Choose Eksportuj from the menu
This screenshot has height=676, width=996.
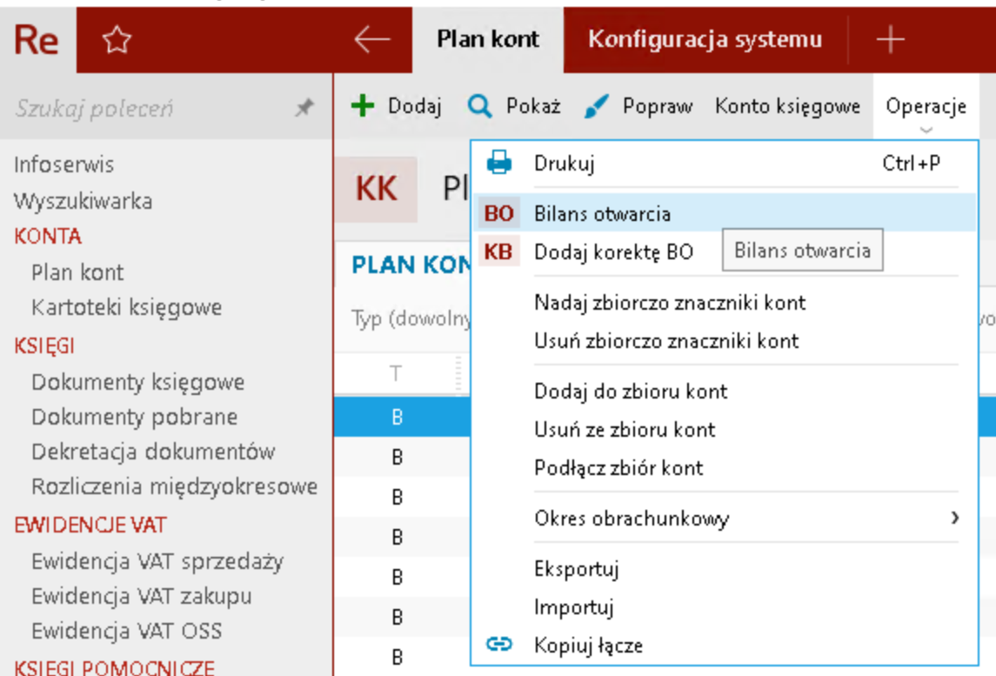tap(576, 569)
